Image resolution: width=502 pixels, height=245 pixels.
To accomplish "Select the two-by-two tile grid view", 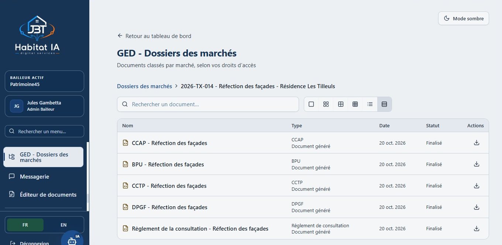I will coord(341,104).
